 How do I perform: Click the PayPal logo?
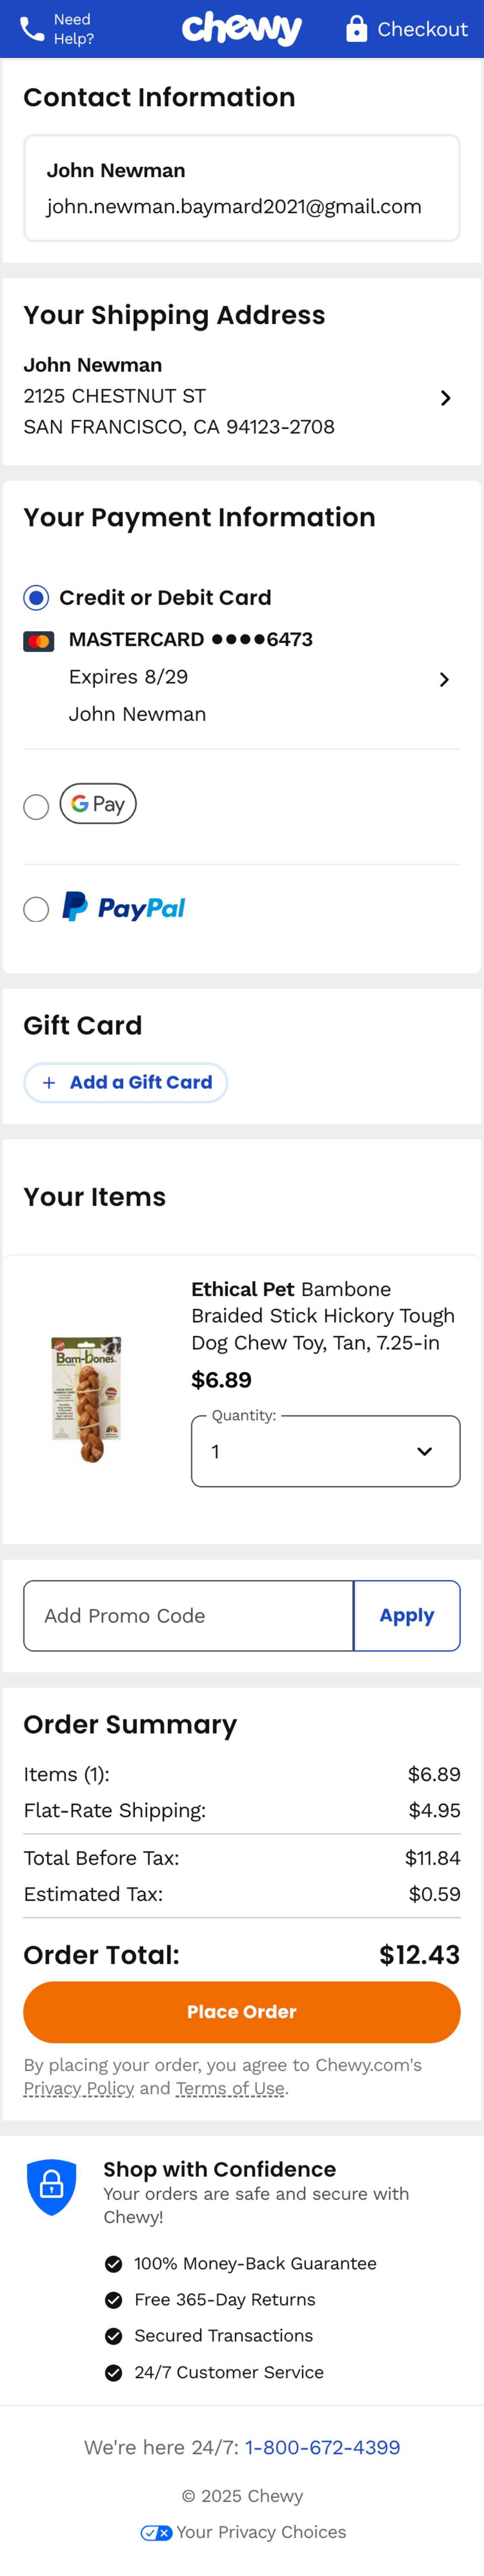[x=124, y=908]
